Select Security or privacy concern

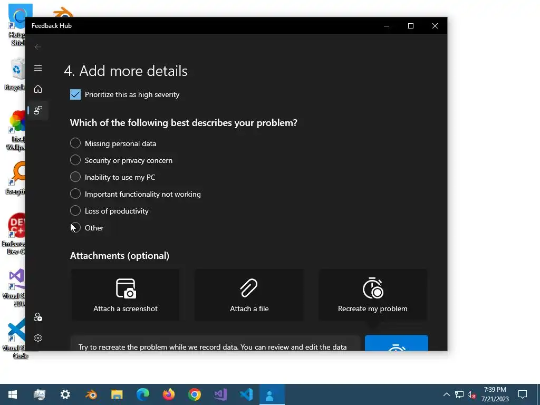tap(121, 160)
